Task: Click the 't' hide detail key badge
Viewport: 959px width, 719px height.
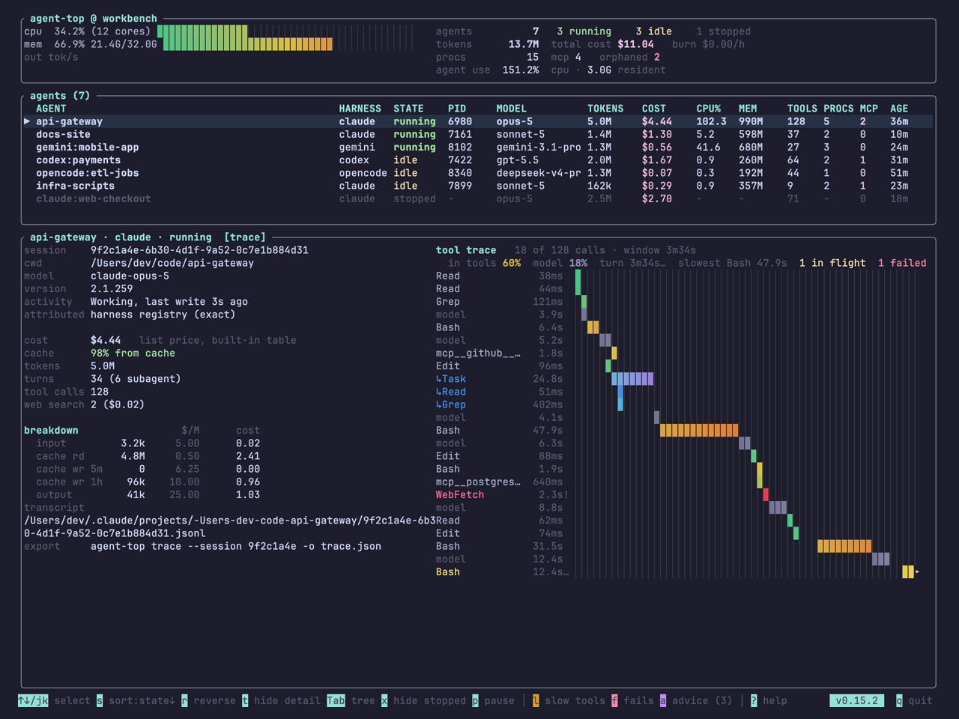Action: (245, 701)
